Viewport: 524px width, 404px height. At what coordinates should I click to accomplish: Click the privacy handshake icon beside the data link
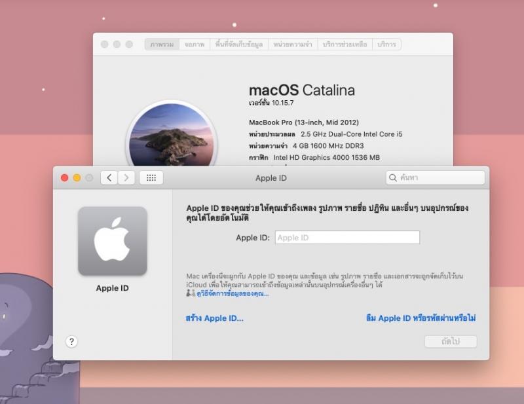click(191, 293)
